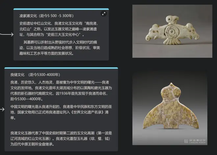
Task: Click the paragraph starting with 其墓葬可以折射出
Action: click(60, 48)
